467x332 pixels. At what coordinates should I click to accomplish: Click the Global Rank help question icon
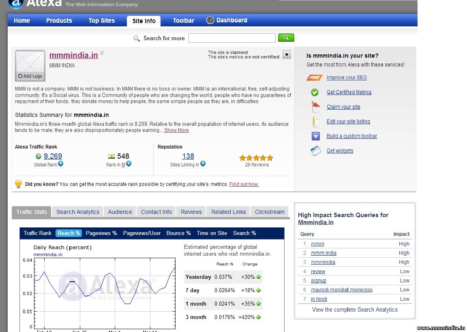pyautogui.click(x=61, y=164)
